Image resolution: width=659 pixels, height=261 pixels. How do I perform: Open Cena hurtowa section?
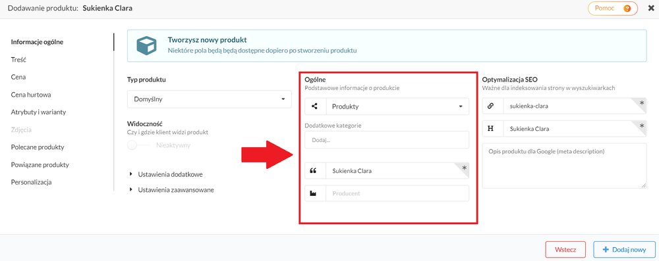point(31,95)
